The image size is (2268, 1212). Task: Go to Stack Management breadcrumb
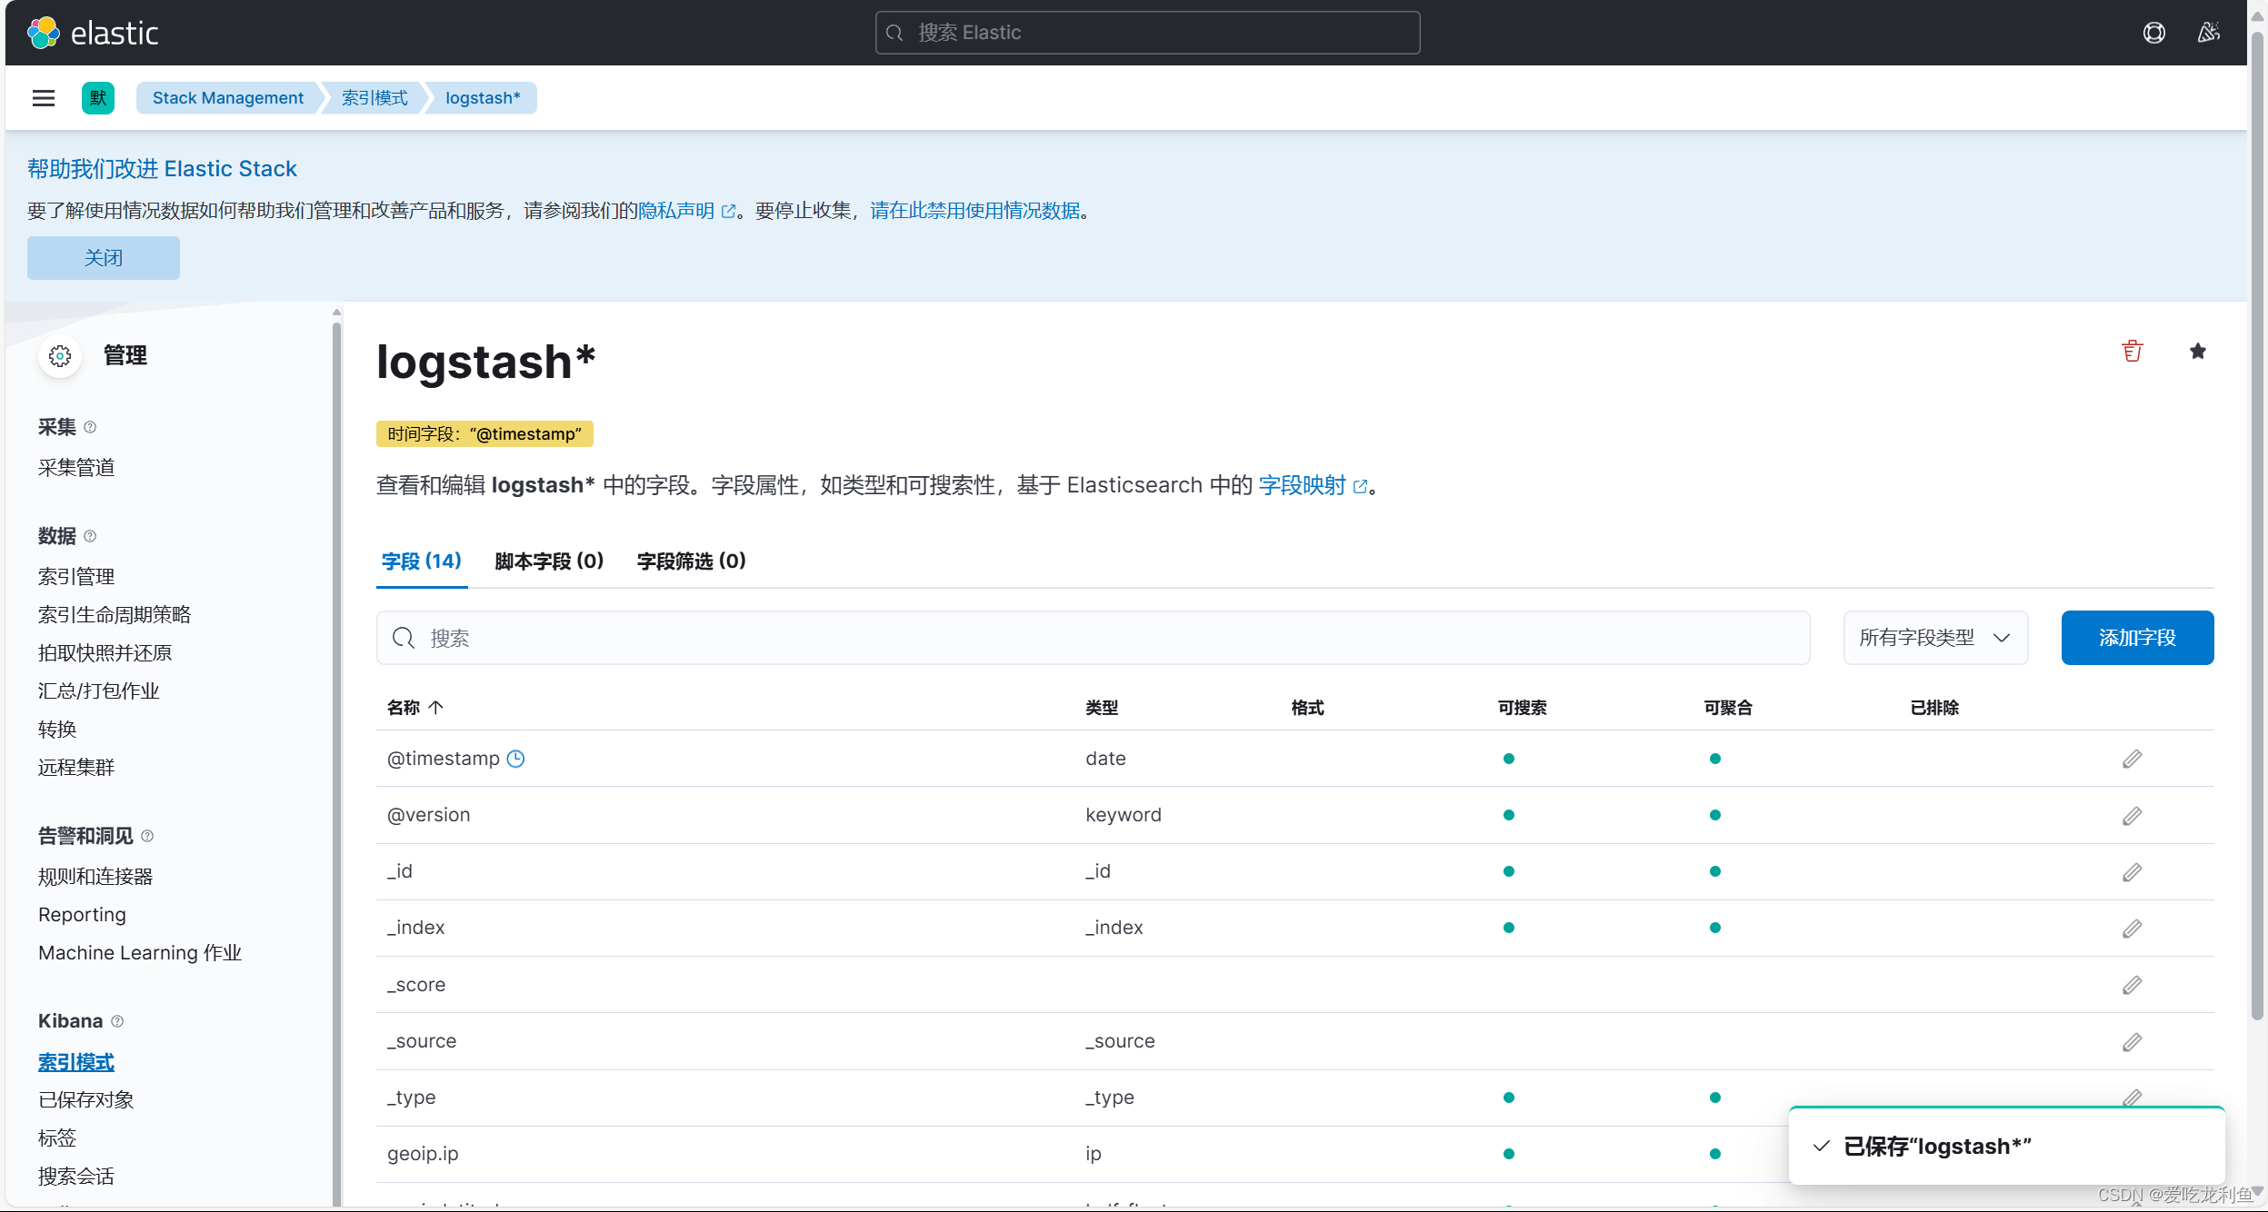[x=228, y=98]
